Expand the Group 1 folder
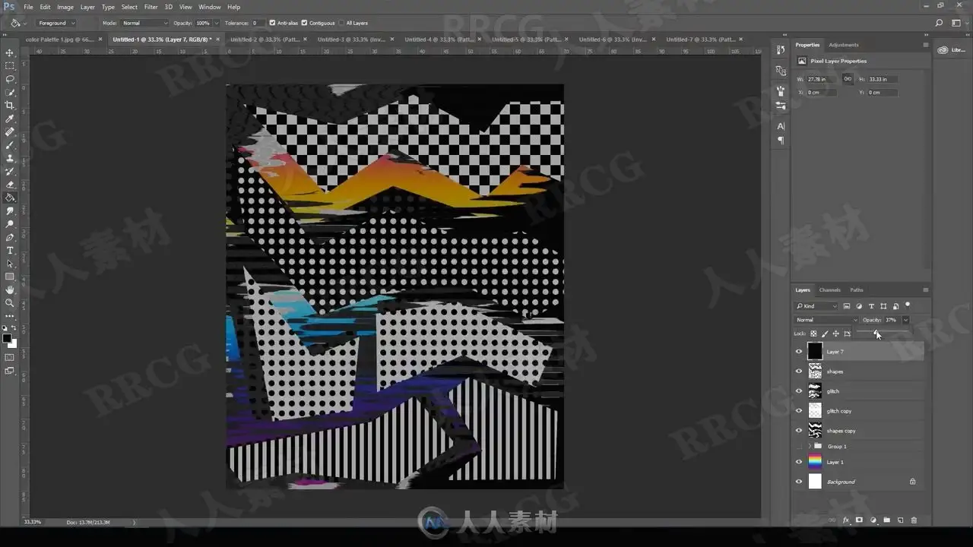Screen dimensions: 973x547 [x=810, y=446]
